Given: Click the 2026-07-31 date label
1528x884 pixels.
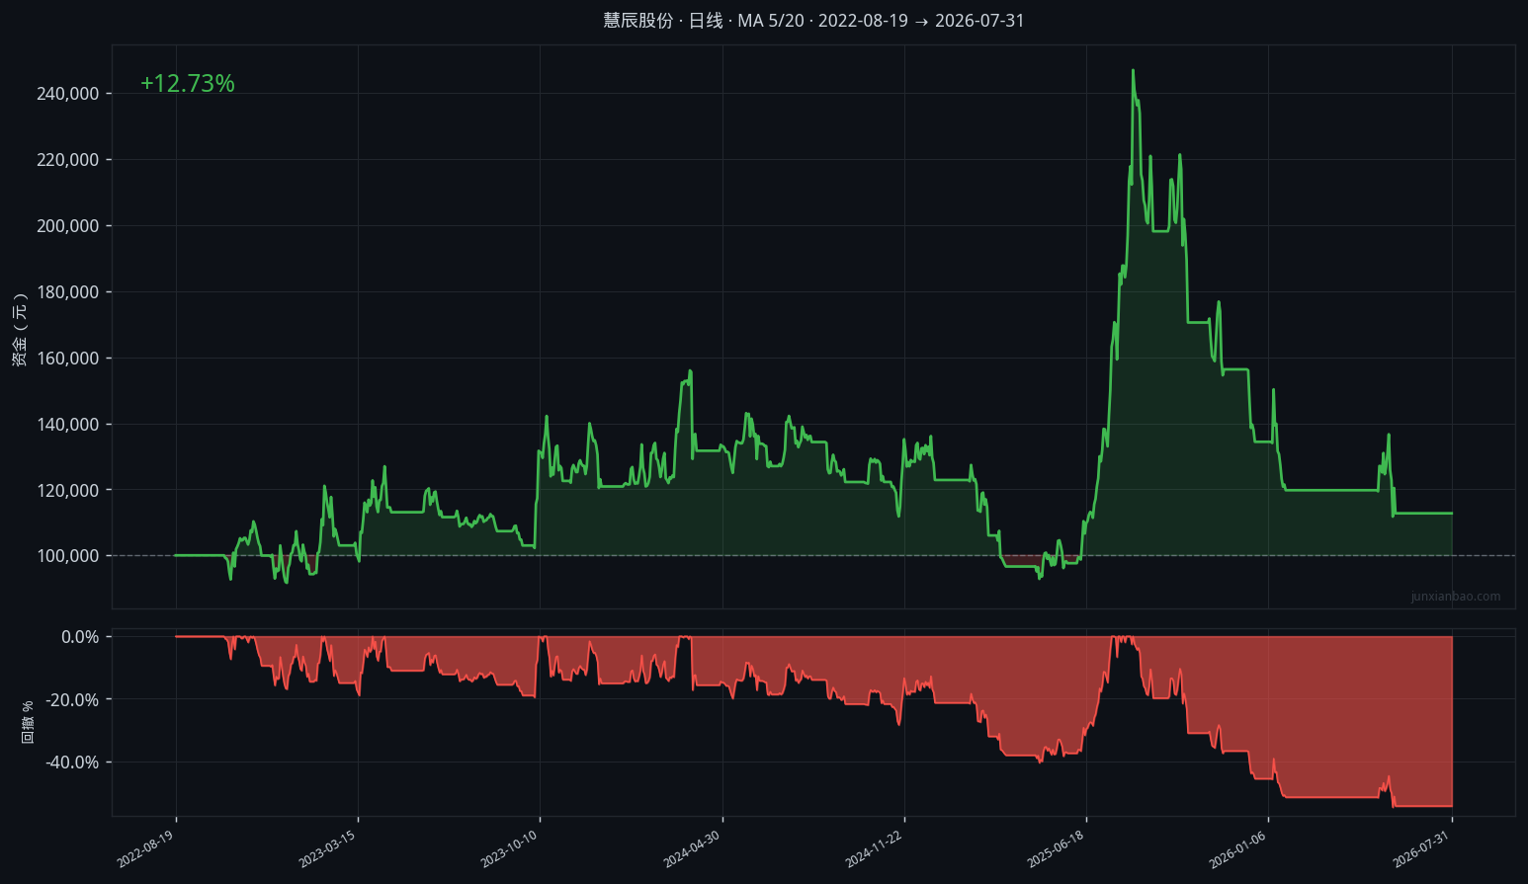Looking at the screenshot, I should [1422, 848].
